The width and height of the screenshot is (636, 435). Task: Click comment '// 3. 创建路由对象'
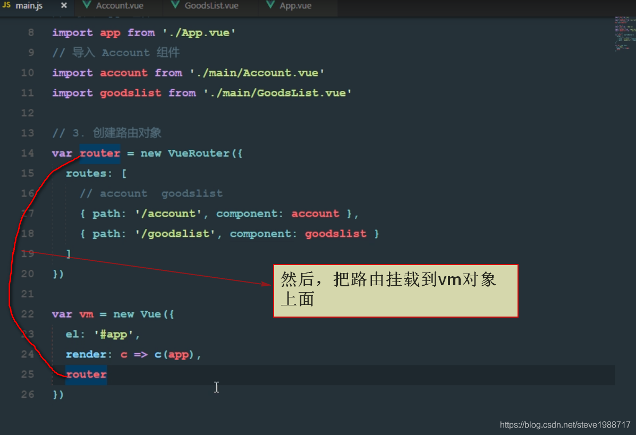click(107, 133)
